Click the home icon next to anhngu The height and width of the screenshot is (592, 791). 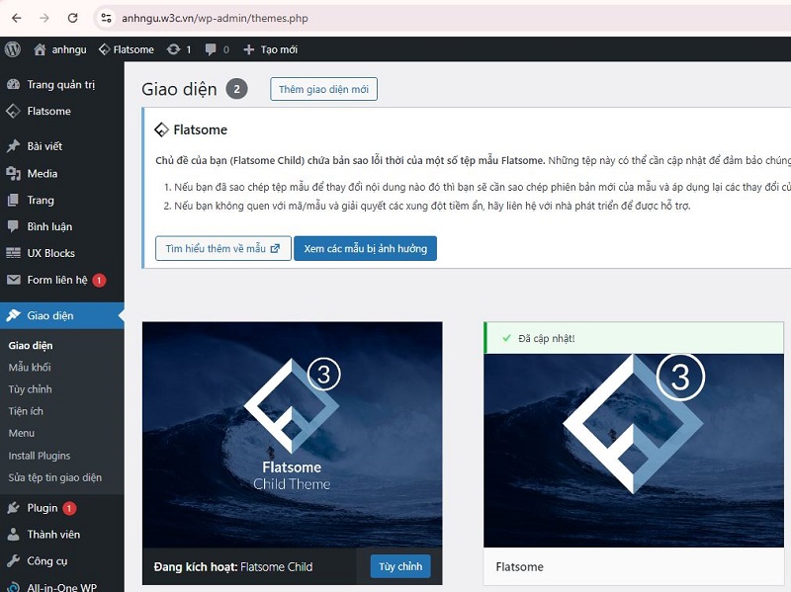(40, 49)
